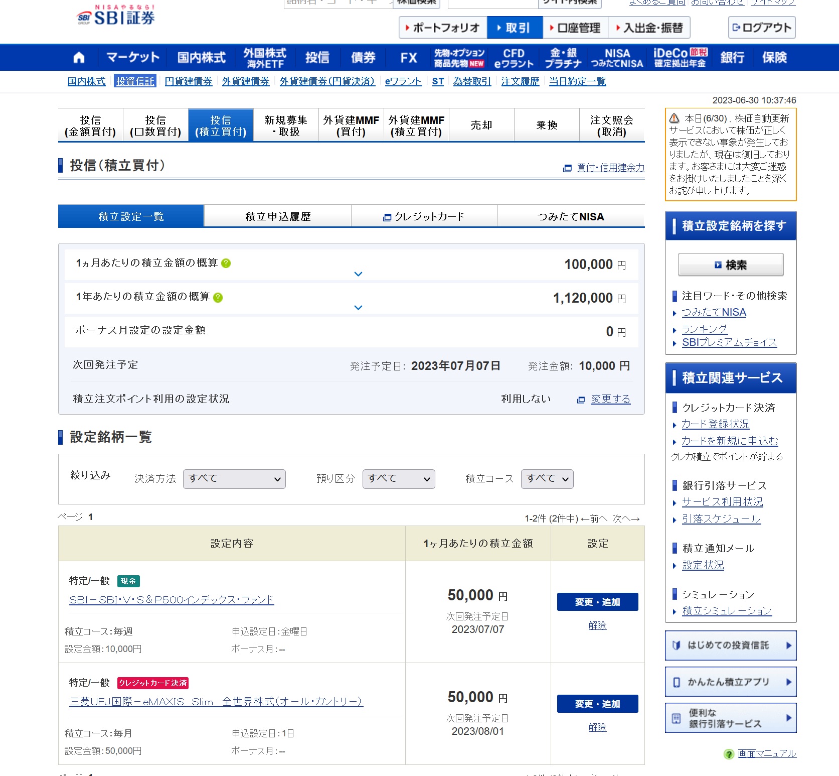The width and height of the screenshot is (839, 776).
Task: Click popup icon next to 変更する
Action: pyautogui.click(x=581, y=400)
